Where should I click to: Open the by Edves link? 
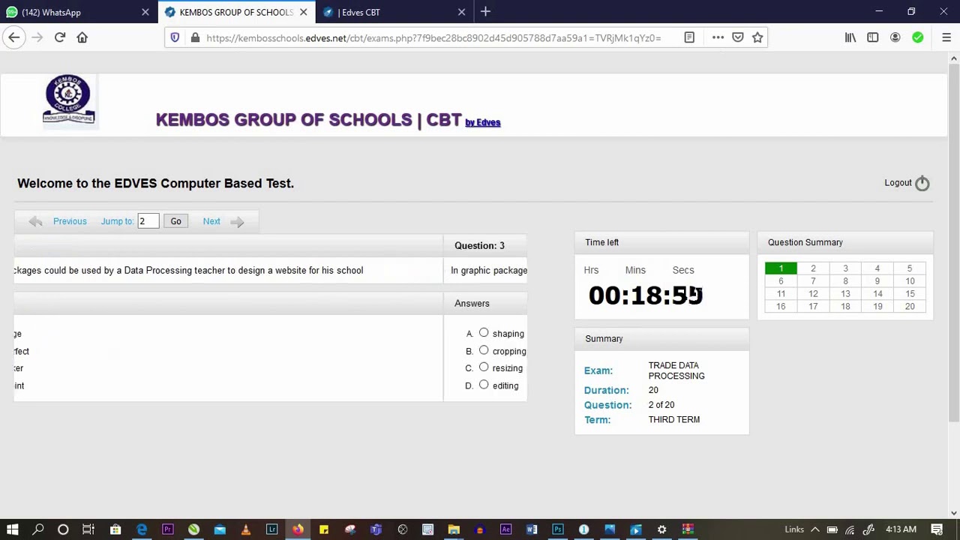[x=482, y=122]
